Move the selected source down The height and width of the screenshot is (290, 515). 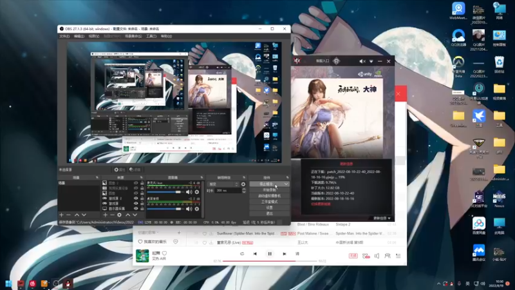pos(135,215)
